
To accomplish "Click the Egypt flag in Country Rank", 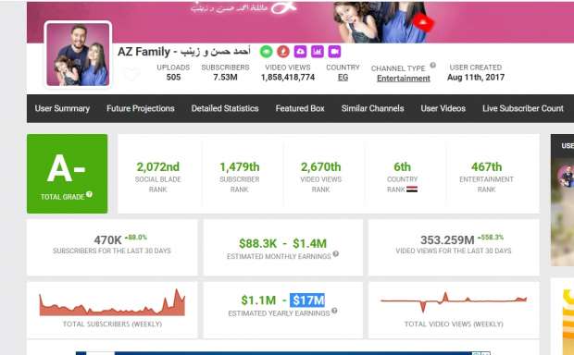I will point(412,190).
